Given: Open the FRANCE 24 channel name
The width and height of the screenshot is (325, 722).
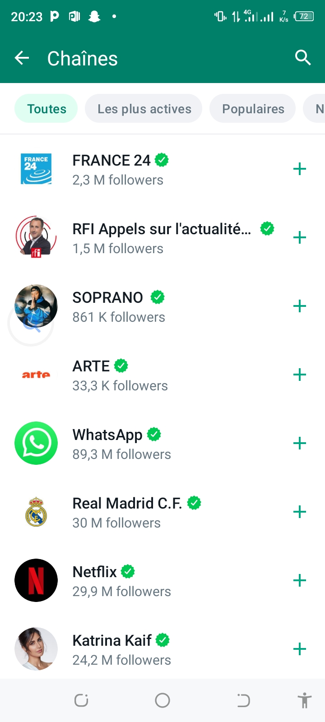Looking at the screenshot, I should tap(111, 161).
